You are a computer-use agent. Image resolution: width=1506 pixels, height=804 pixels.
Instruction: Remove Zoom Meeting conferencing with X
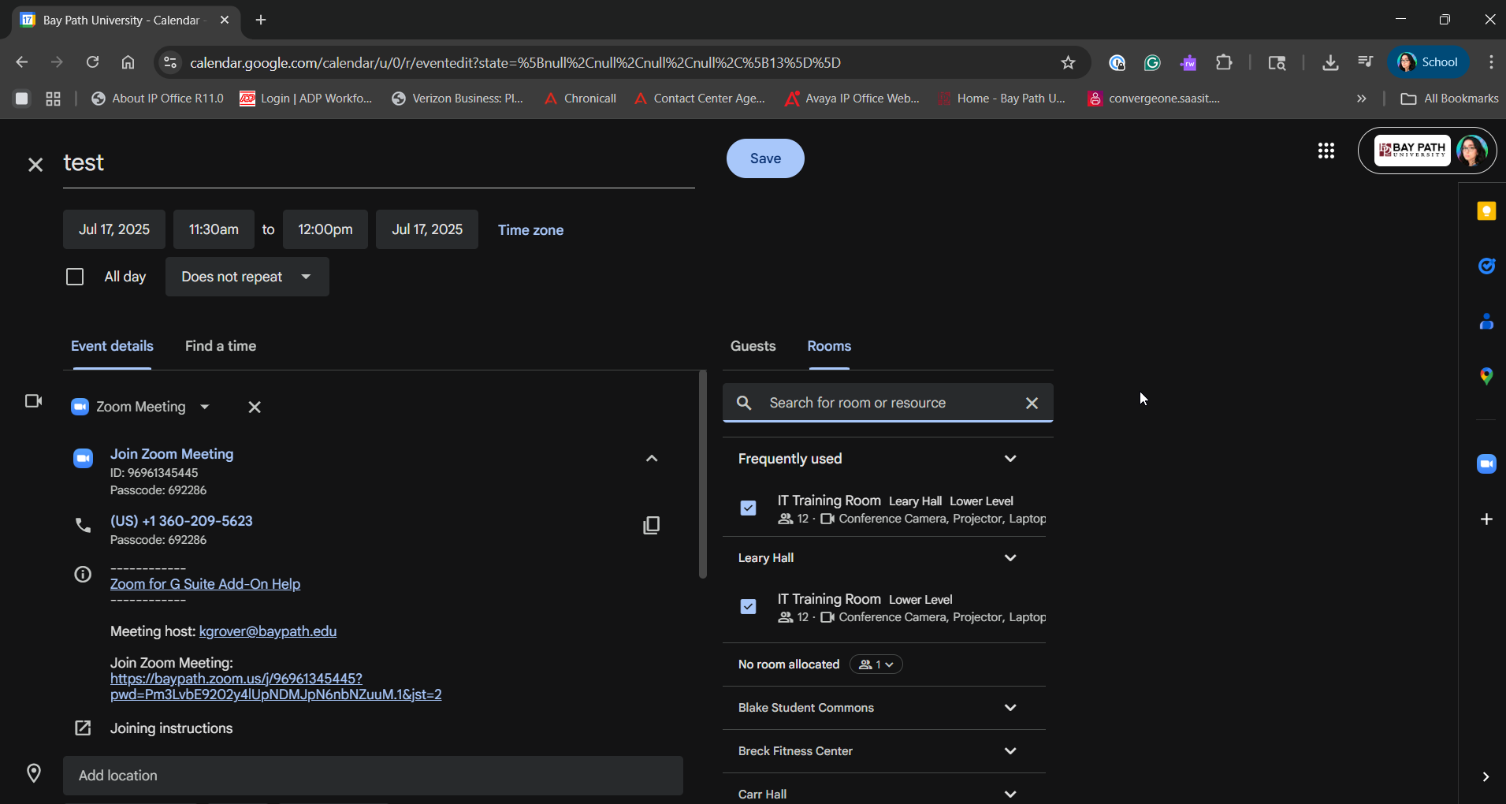tap(255, 408)
